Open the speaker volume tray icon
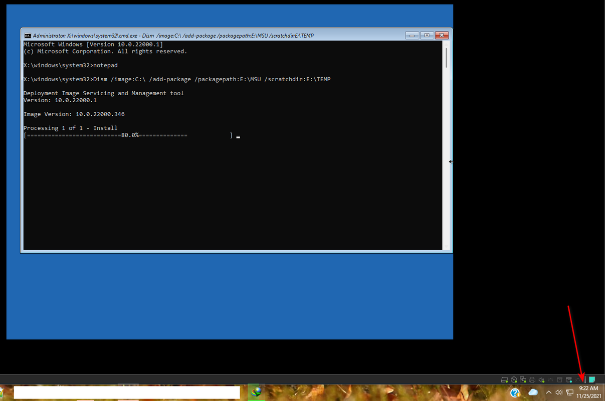The width and height of the screenshot is (605, 401). (x=559, y=392)
